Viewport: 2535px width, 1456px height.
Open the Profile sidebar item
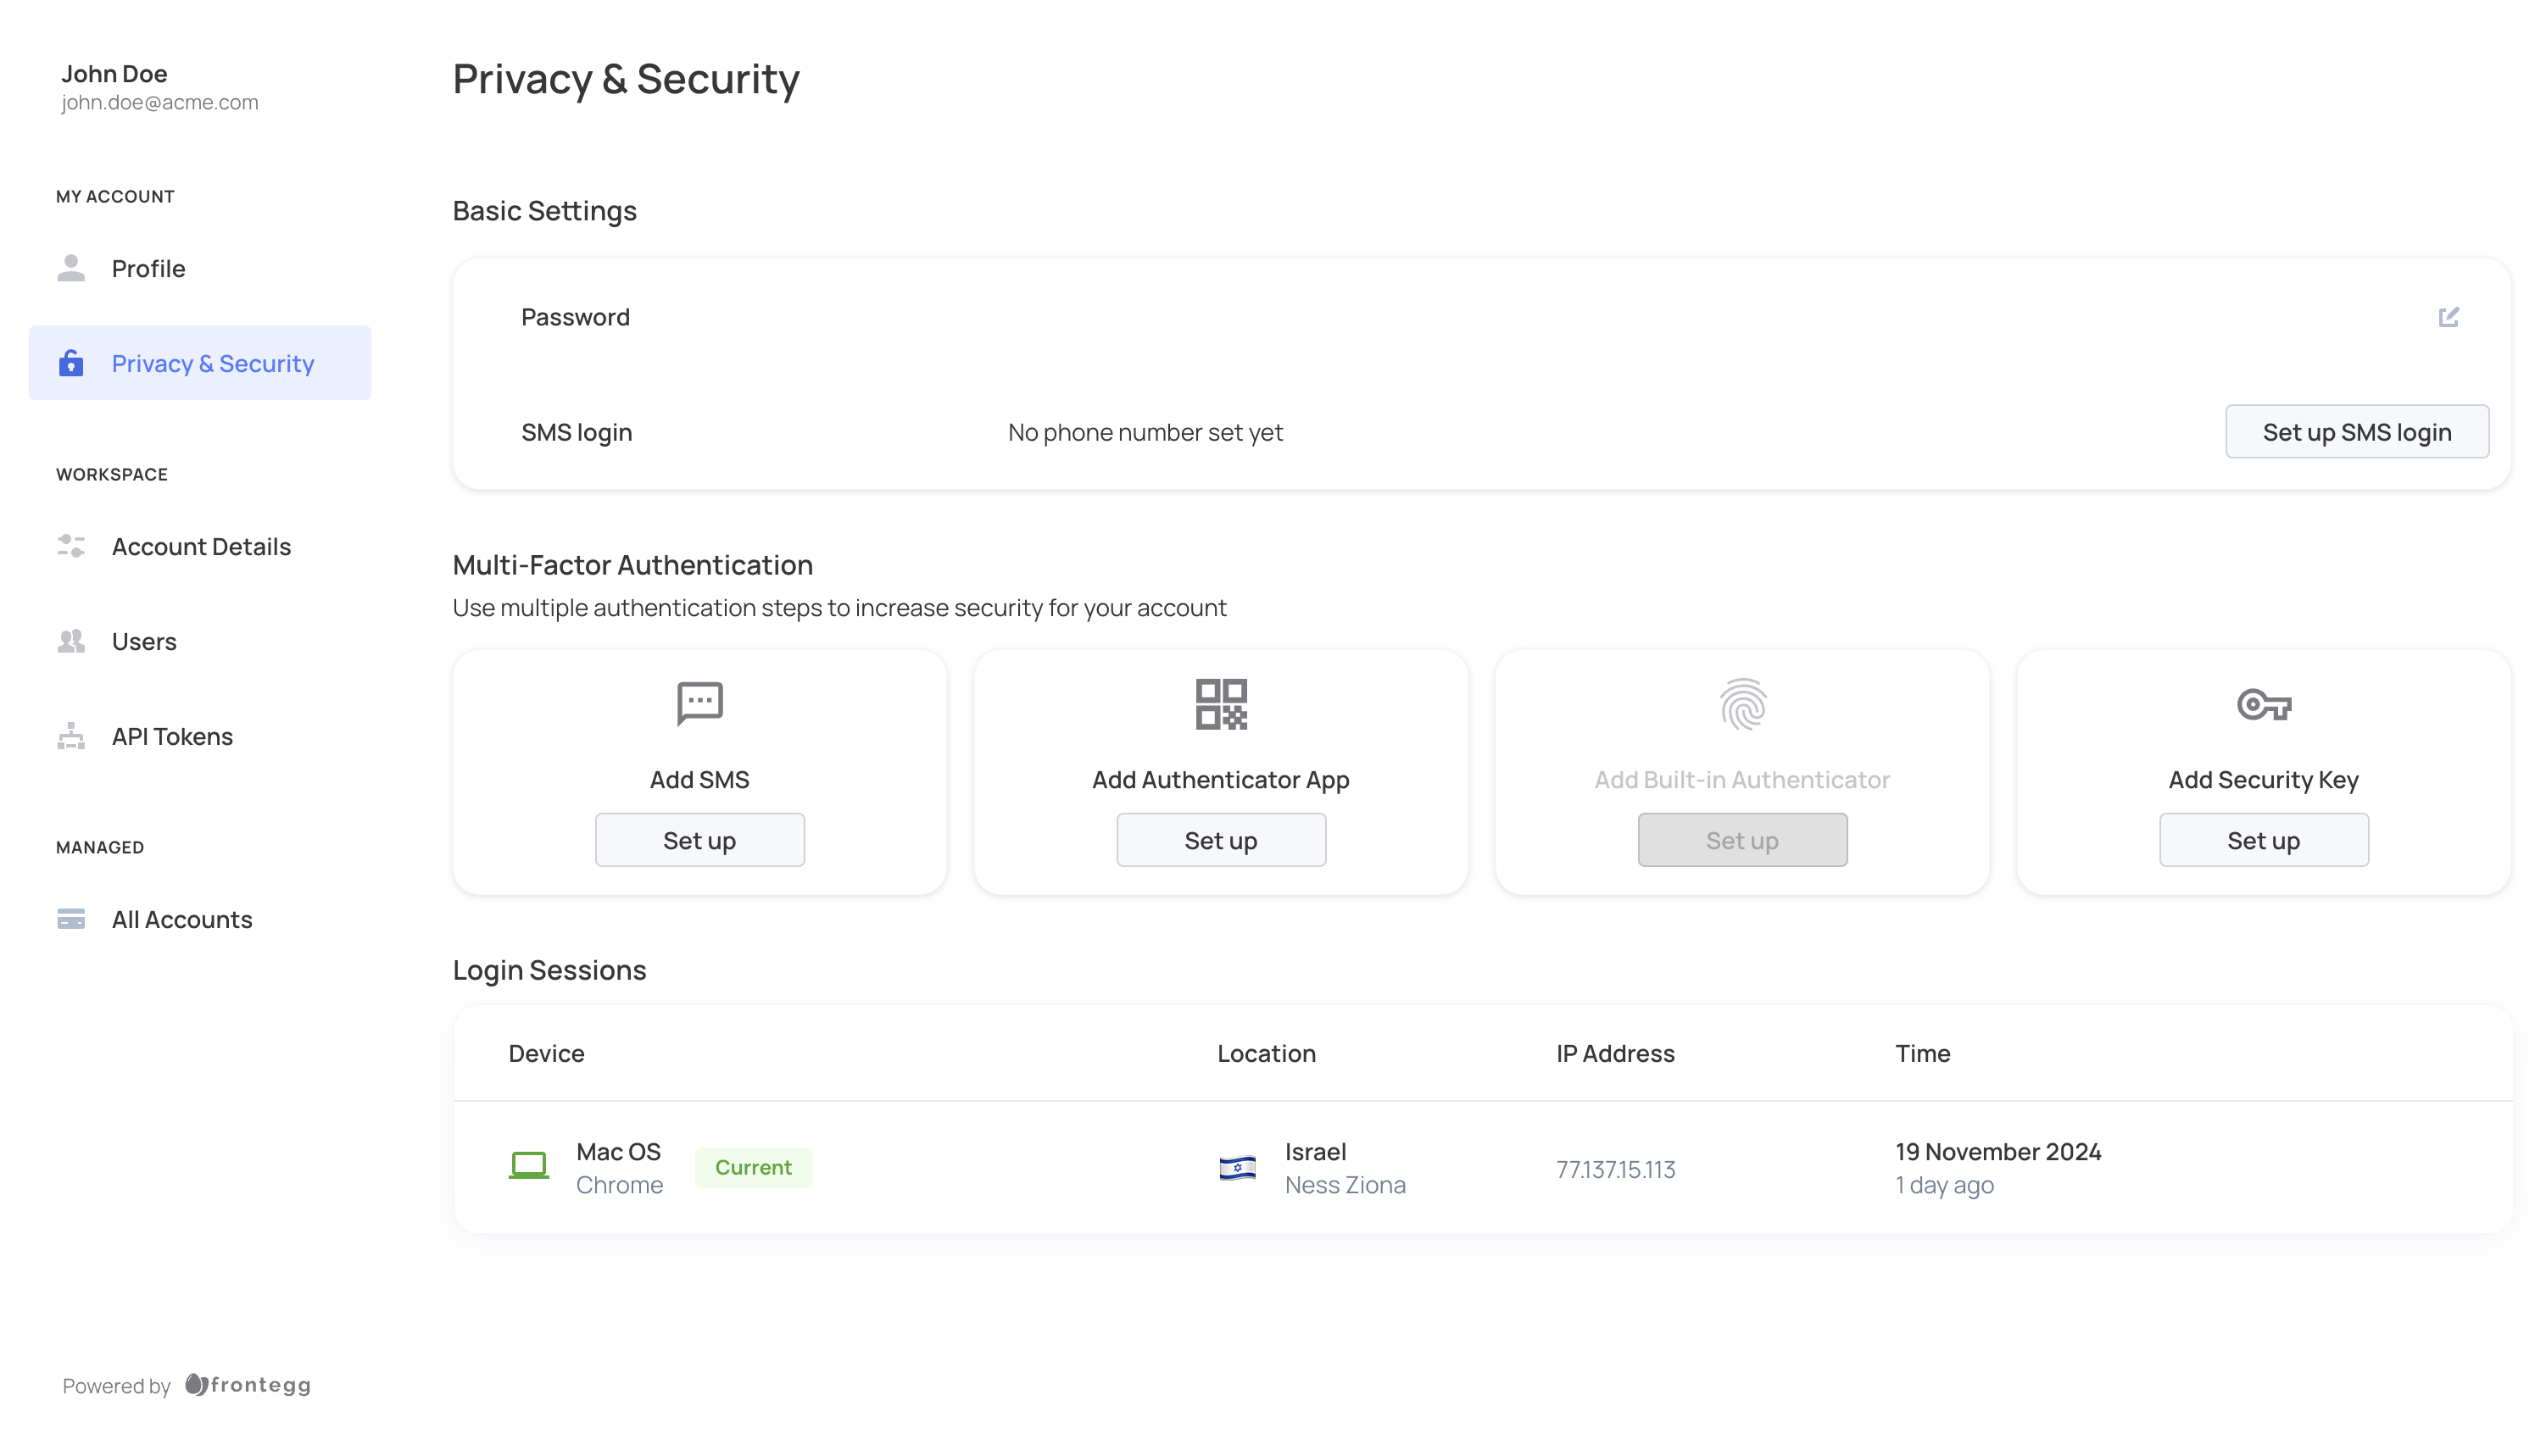point(148,268)
